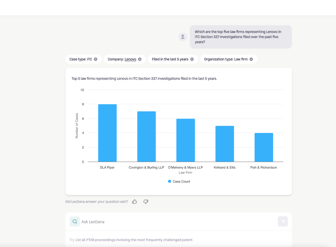Image resolution: width=336 pixels, height=247 pixels.
Task: Click the Fish & Richardson bar
Action: click(263, 147)
